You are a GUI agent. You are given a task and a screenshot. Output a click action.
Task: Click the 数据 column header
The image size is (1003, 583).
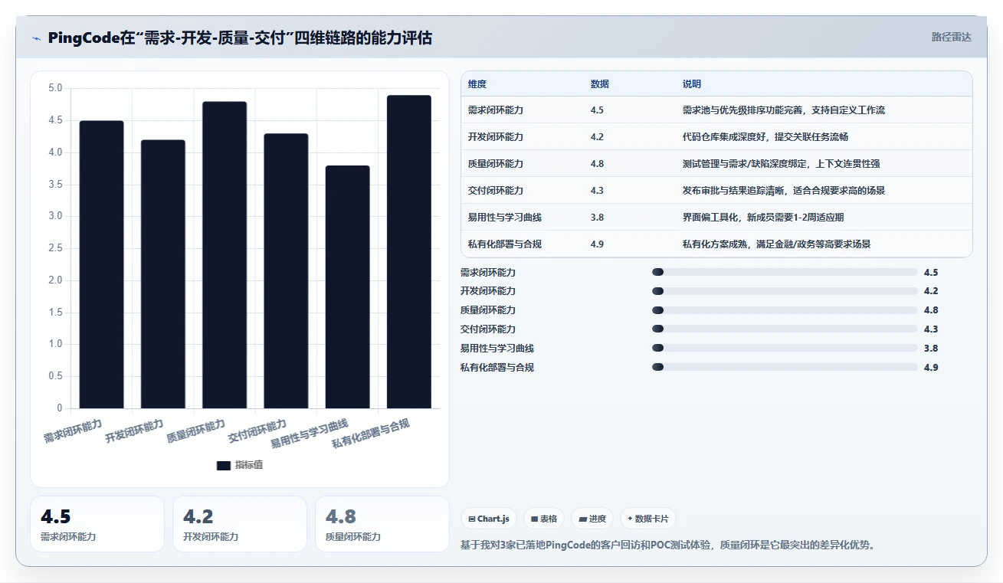pyautogui.click(x=600, y=84)
